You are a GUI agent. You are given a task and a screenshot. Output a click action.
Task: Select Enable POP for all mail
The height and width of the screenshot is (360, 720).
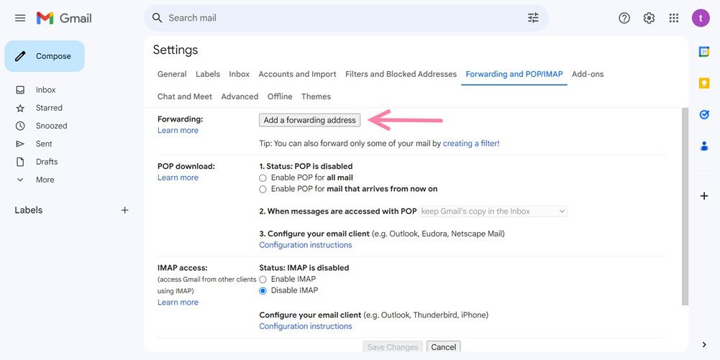click(263, 178)
